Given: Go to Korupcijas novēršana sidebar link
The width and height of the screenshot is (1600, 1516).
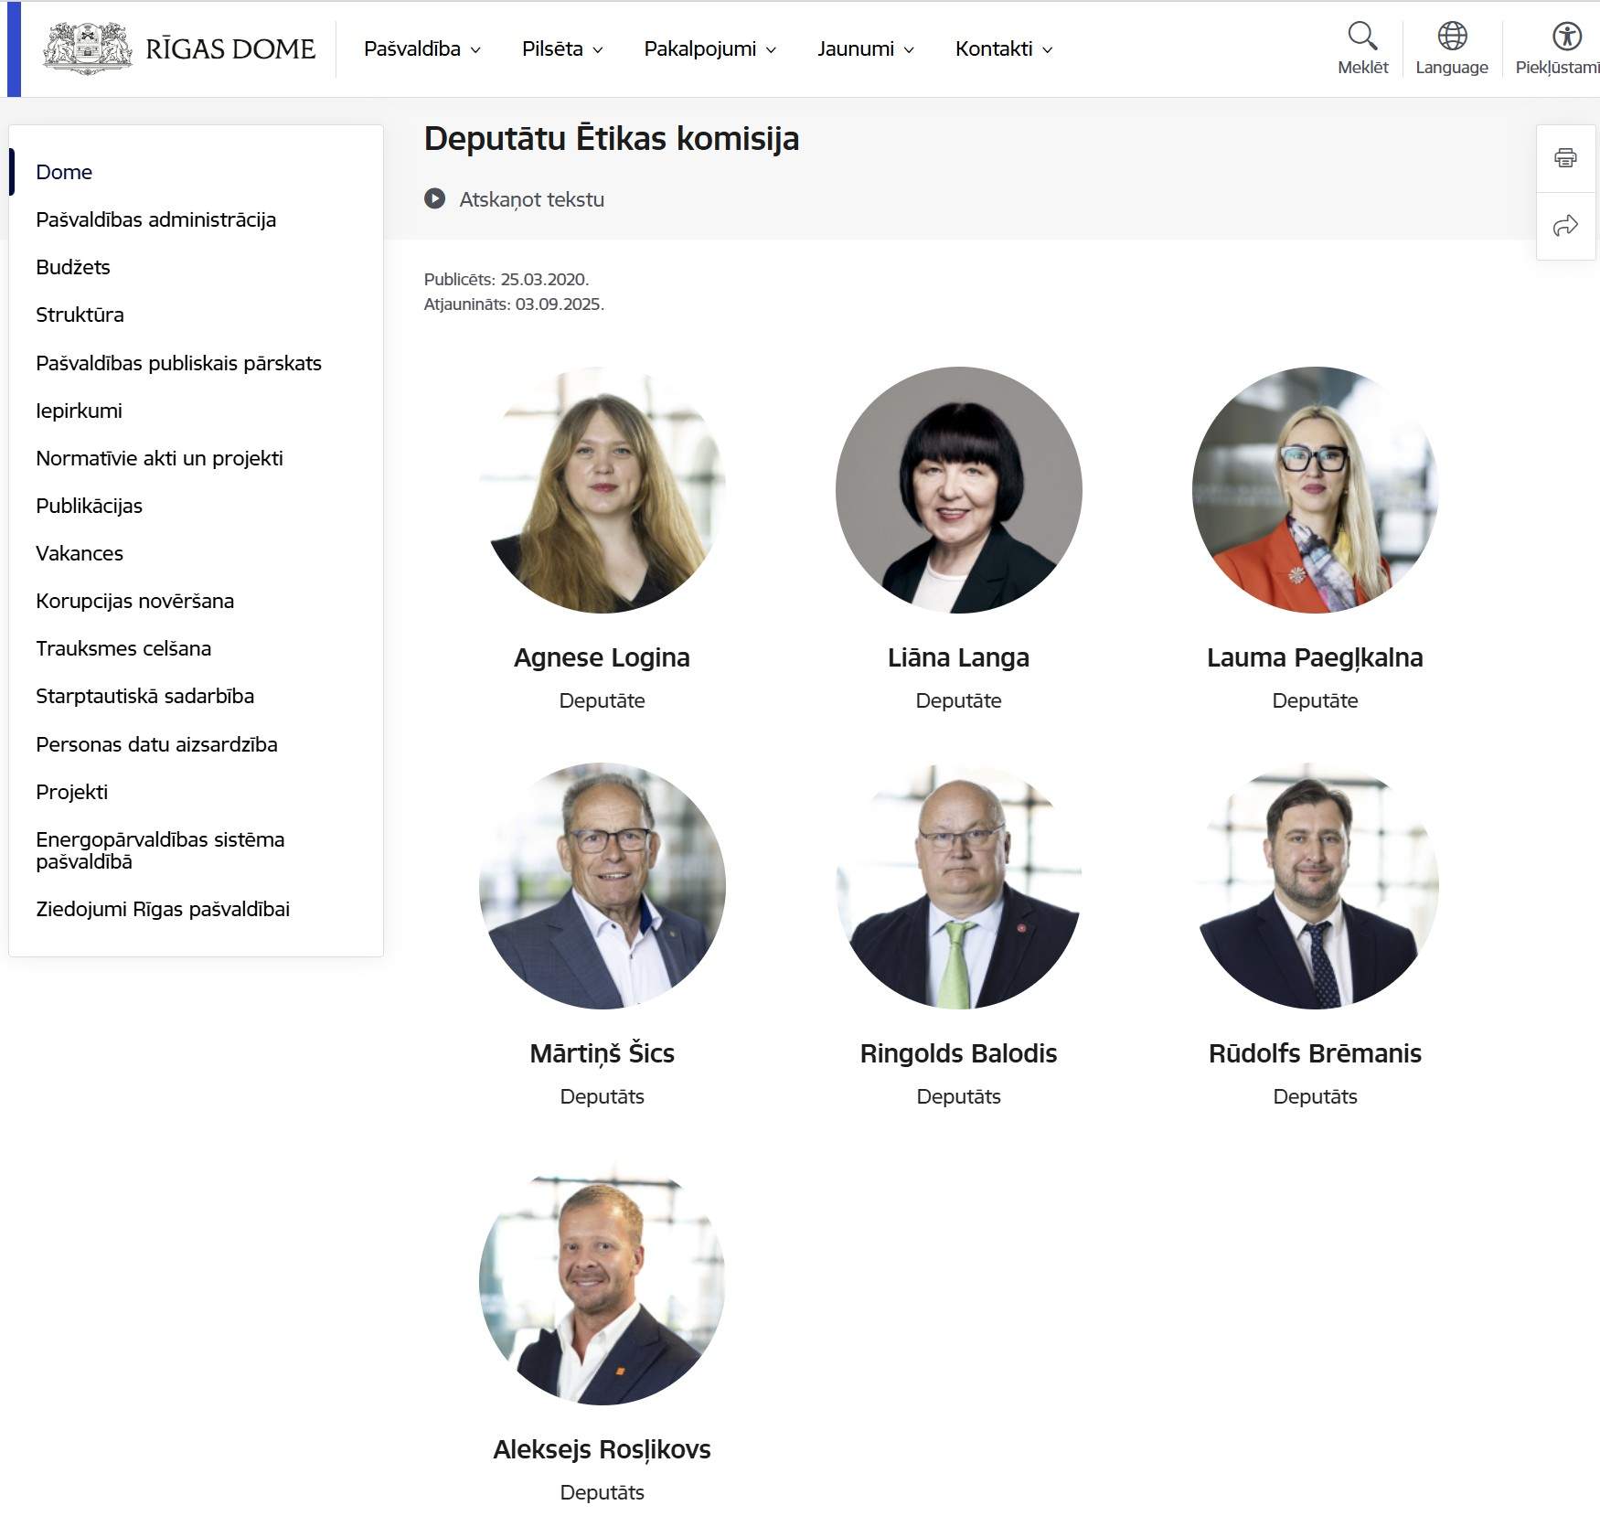Looking at the screenshot, I should coord(134,602).
